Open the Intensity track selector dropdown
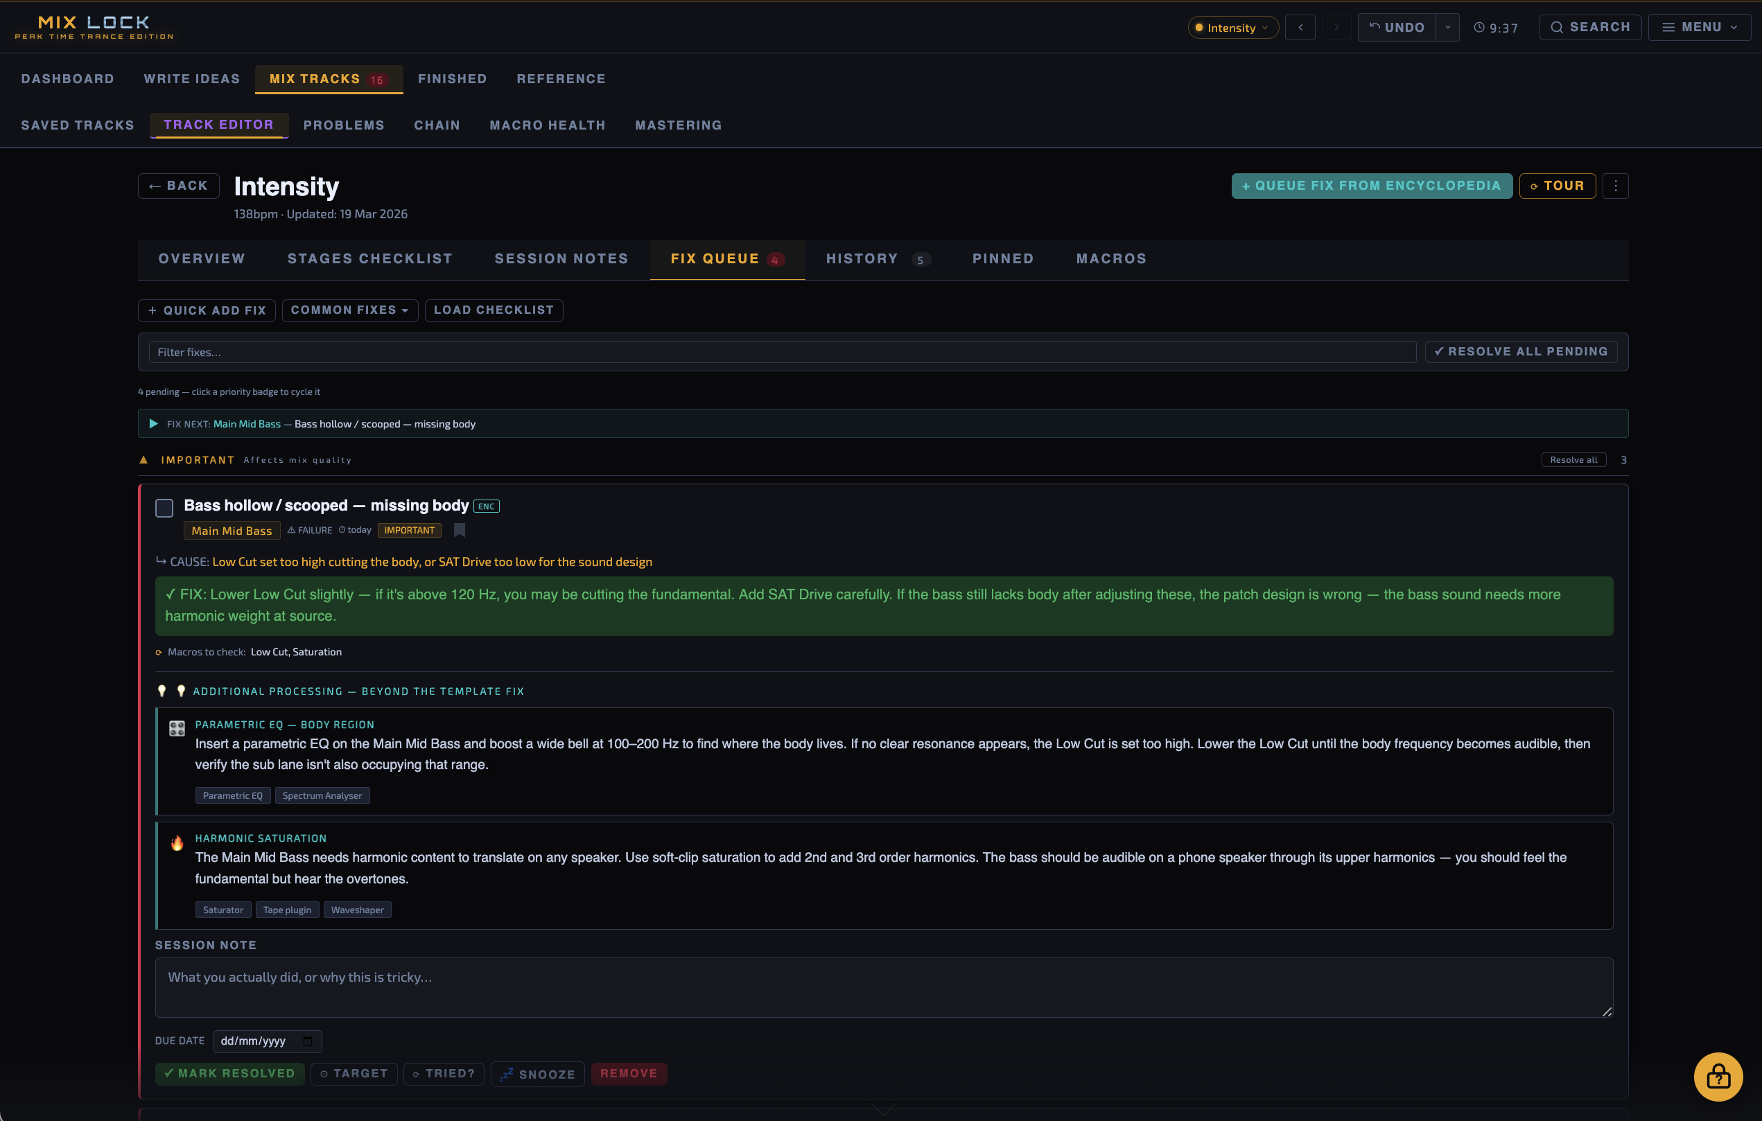 click(x=1232, y=28)
